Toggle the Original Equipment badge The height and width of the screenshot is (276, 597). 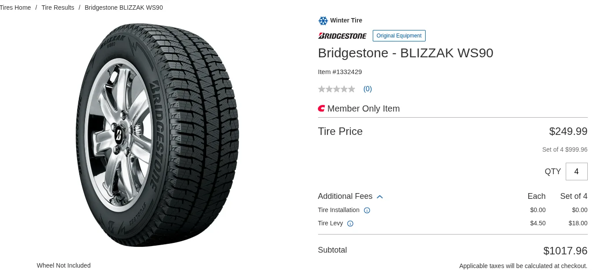[x=399, y=36]
